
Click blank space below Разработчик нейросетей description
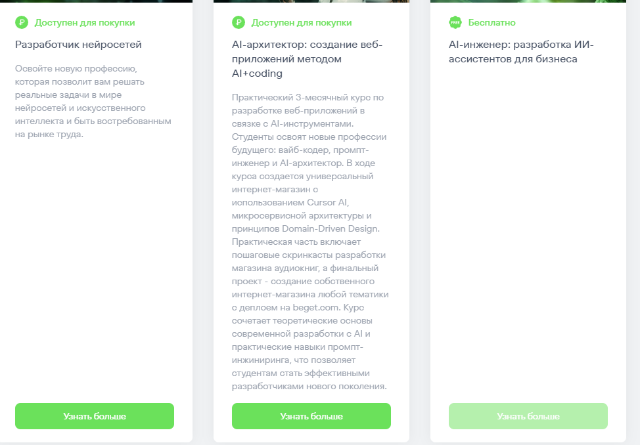click(94, 263)
